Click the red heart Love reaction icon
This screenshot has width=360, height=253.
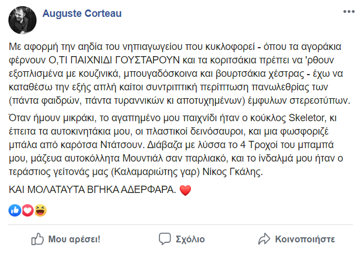(x=28, y=210)
